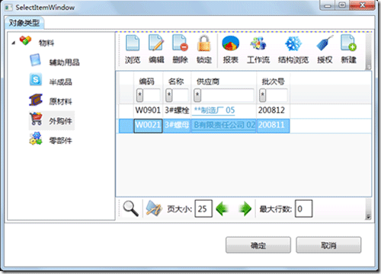Image resolution: width=381 pixels, height=274 pixels.
Task: Click the 删除 (Delete) toolbar icon
Action: click(180, 43)
